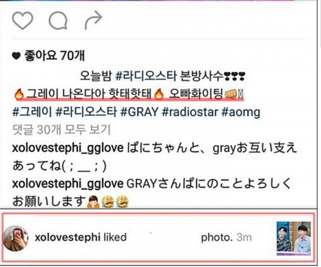Open comments via speech bubble icon
Viewport: 321px width, 267px height.
click(x=58, y=21)
